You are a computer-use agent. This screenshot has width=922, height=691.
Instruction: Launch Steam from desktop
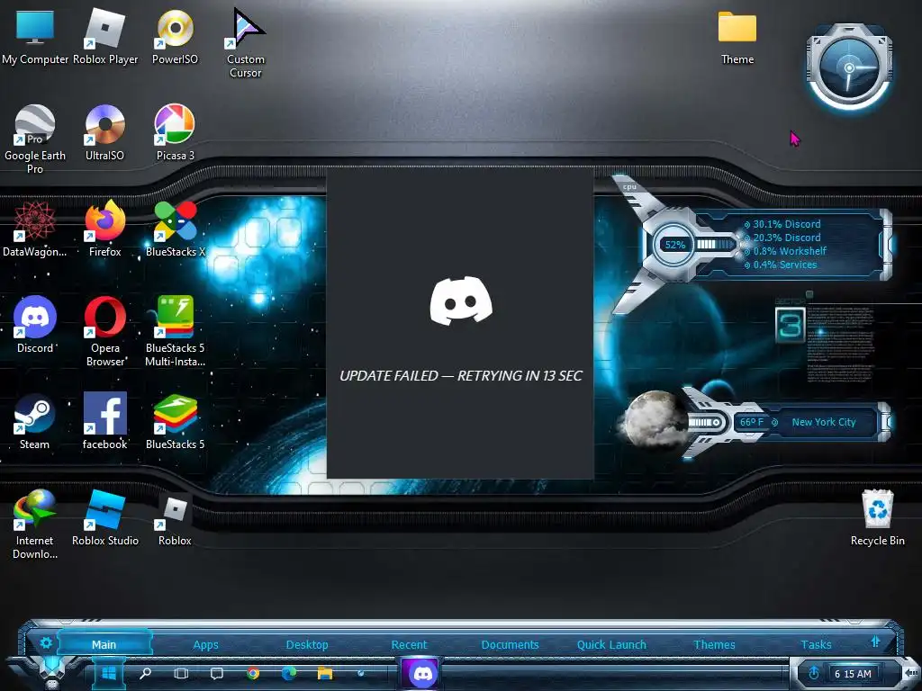click(35, 423)
